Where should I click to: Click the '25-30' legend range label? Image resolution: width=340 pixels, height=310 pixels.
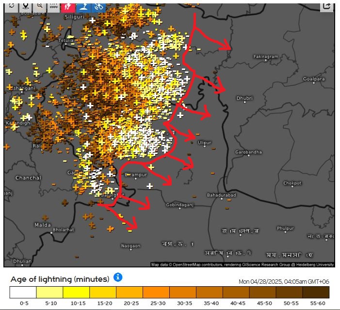(158, 303)
